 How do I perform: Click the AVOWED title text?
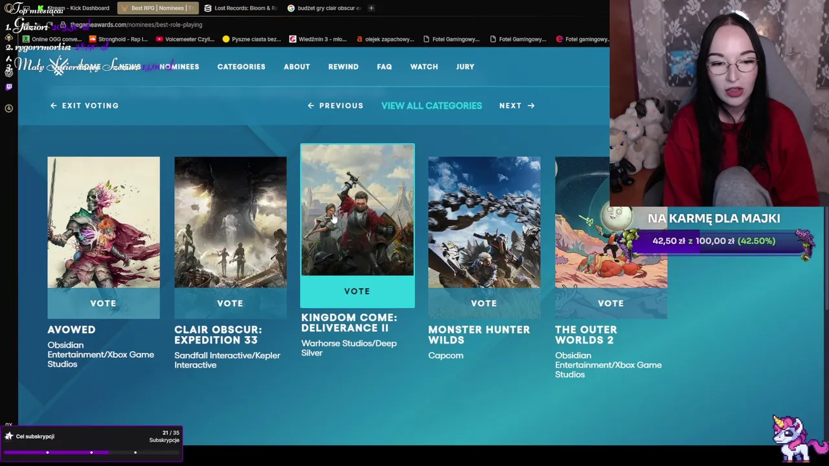click(x=71, y=329)
